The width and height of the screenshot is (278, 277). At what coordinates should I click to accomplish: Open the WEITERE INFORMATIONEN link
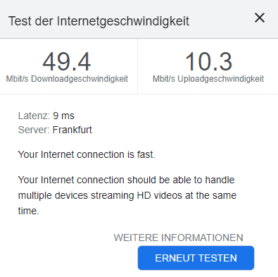[x=178, y=238]
